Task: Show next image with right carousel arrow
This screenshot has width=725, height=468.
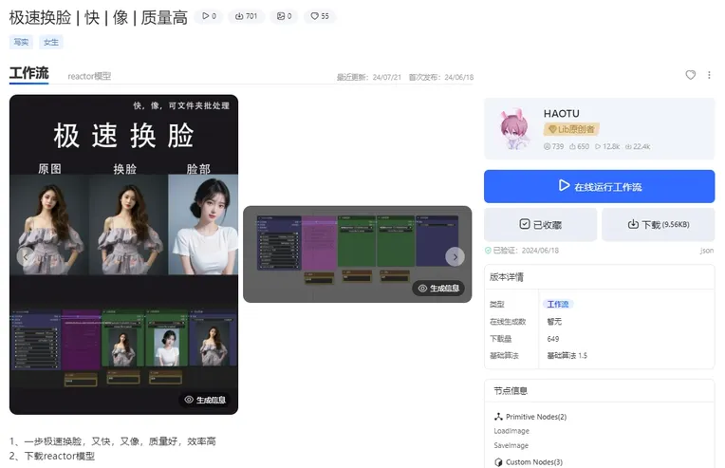Action: coord(455,256)
